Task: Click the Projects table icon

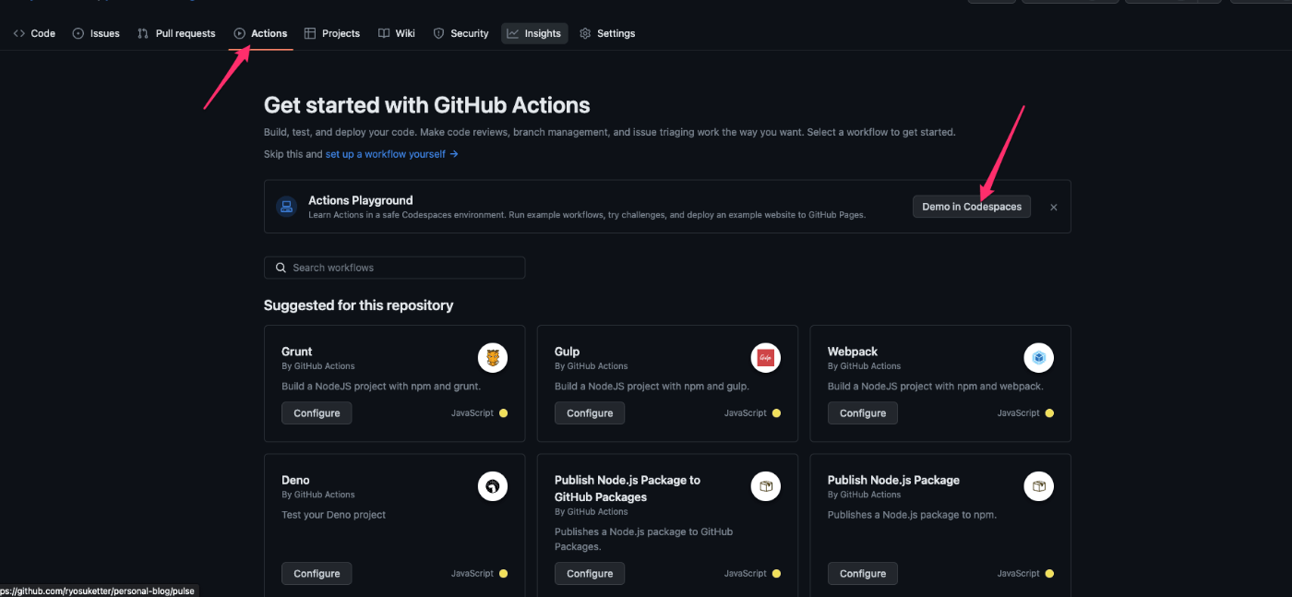Action: [310, 33]
